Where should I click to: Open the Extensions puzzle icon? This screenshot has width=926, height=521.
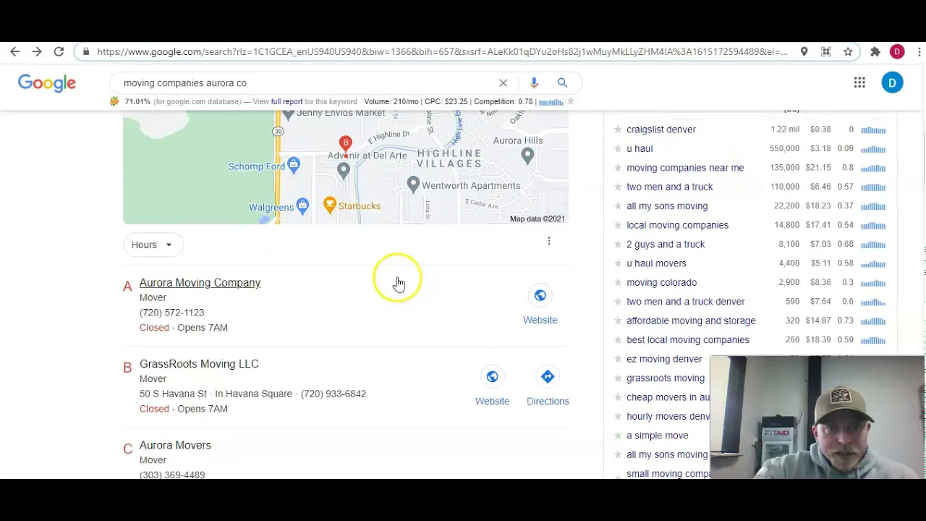[x=875, y=51]
